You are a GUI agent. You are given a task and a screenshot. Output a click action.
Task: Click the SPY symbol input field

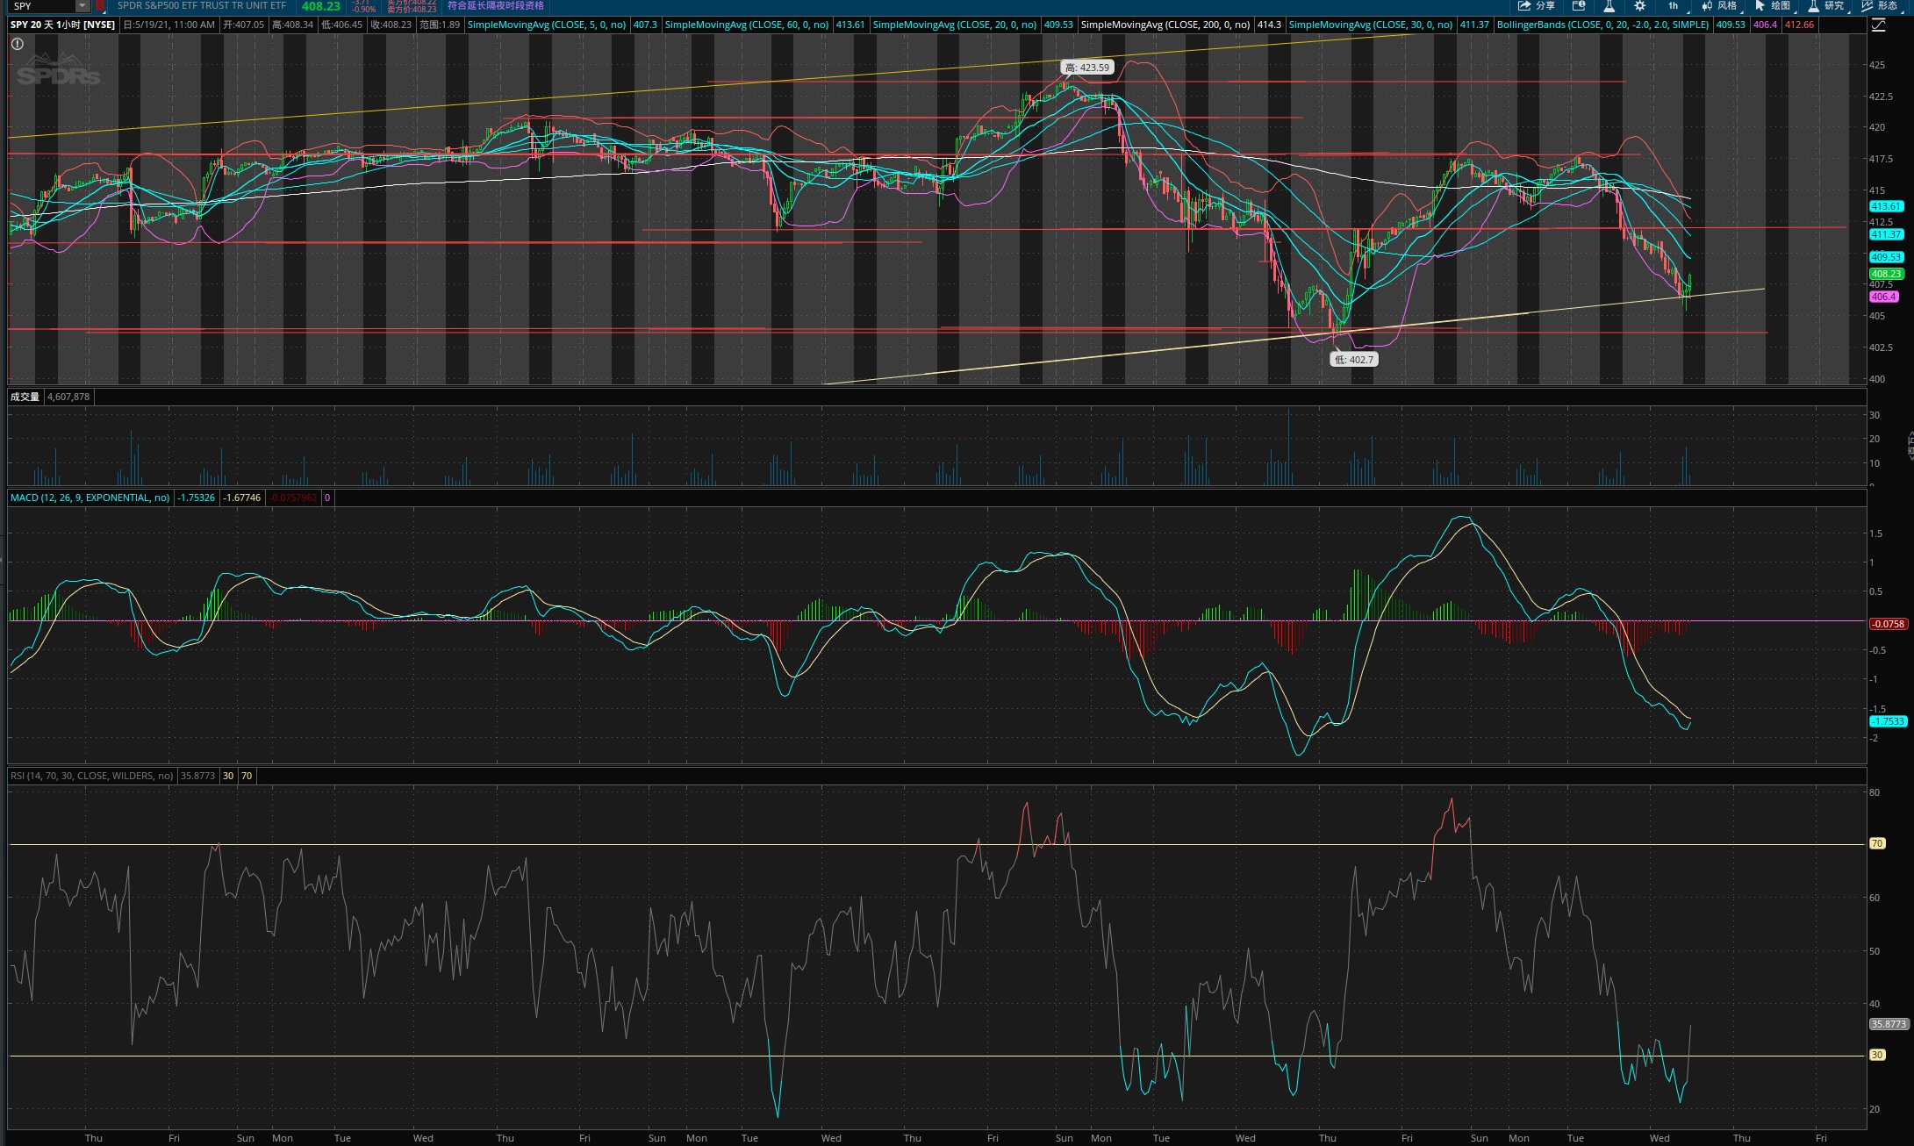click(x=44, y=6)
